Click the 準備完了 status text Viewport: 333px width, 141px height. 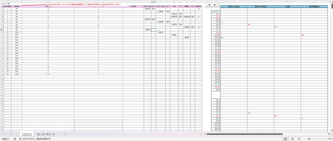[x=6, y=139]
